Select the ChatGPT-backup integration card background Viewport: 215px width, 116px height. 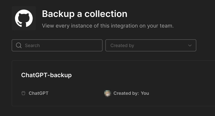[x=113, y=83]
